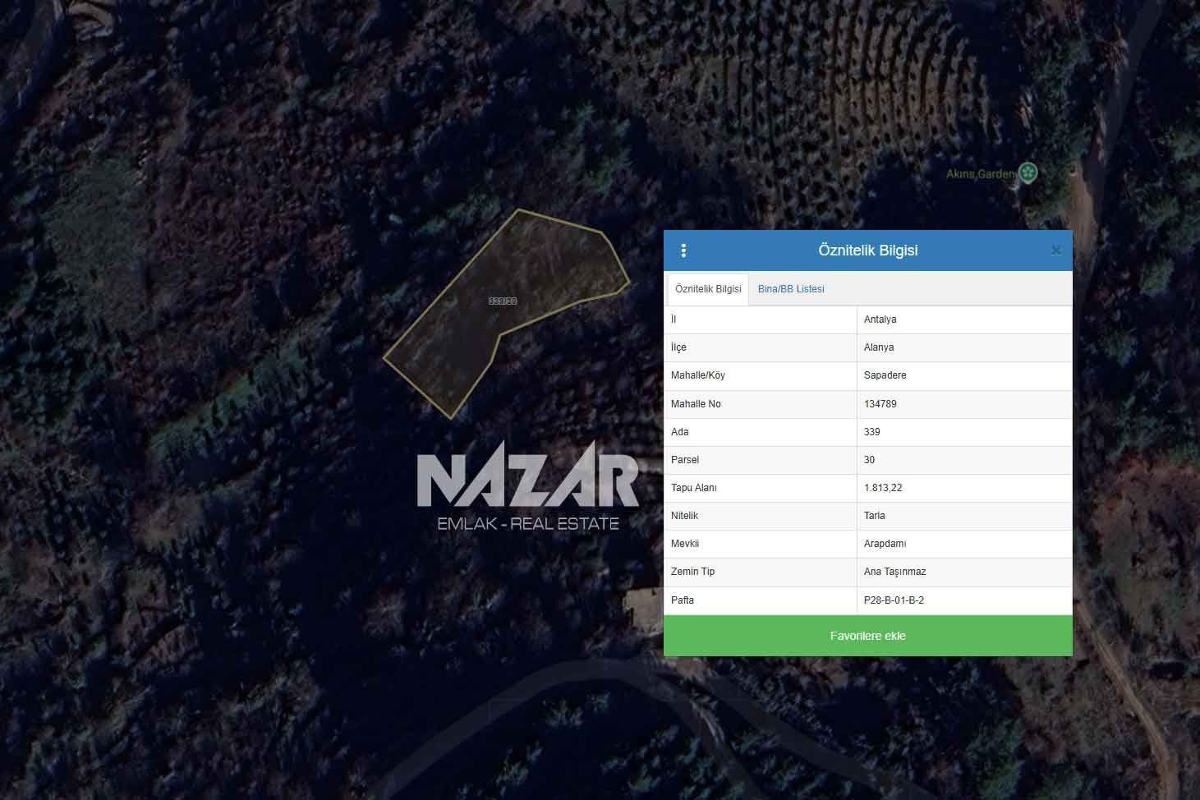Click the Ada value 339
Viewport: 1200px width, 800px height.
(x=871, y=432)
